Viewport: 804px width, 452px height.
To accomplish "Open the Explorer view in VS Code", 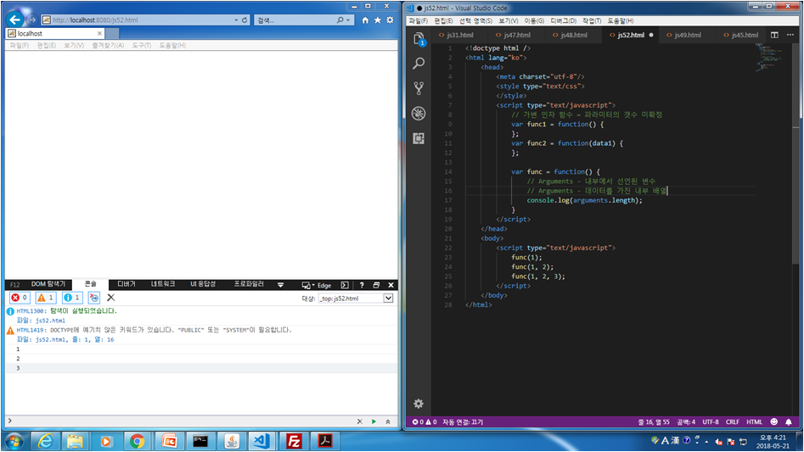I will click(419, 38).
